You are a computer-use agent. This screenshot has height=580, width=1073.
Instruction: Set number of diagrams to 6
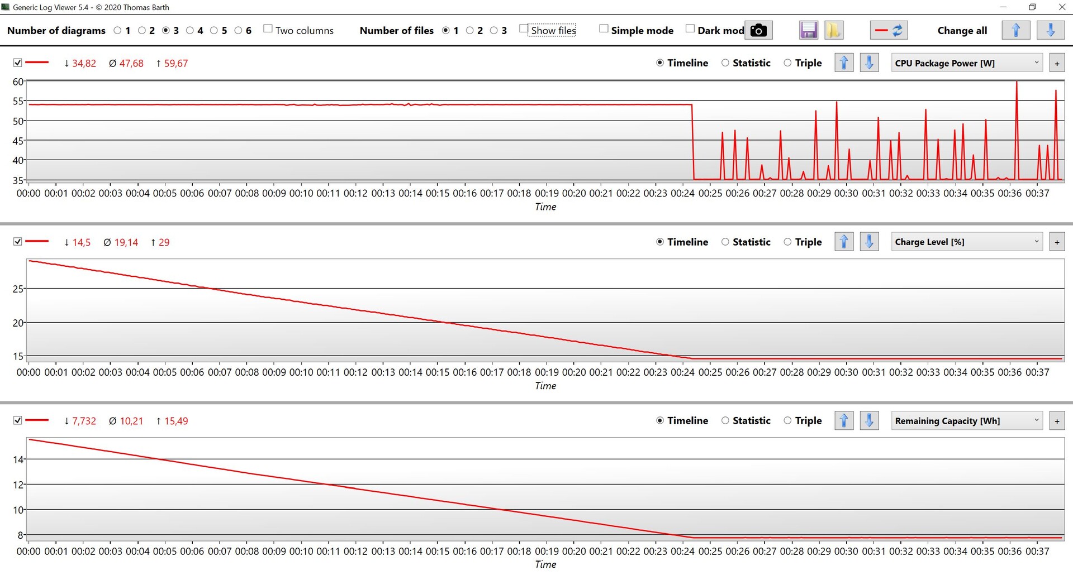tap(239, 30)
